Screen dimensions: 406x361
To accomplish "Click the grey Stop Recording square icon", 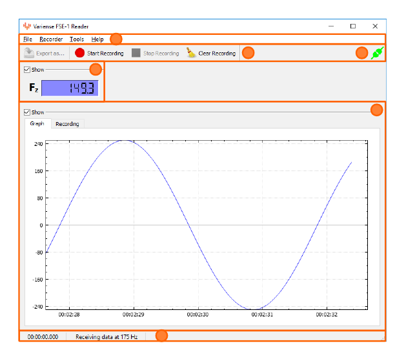I will tap(136, 53).
